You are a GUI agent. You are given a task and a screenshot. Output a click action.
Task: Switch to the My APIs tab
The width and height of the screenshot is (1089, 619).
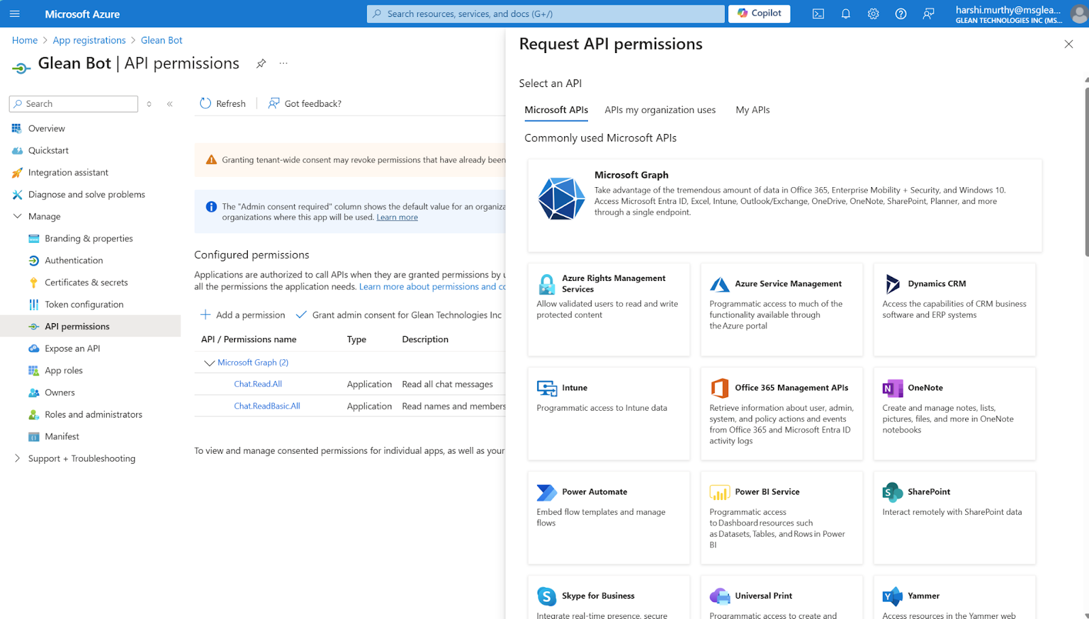click(752, 110)
